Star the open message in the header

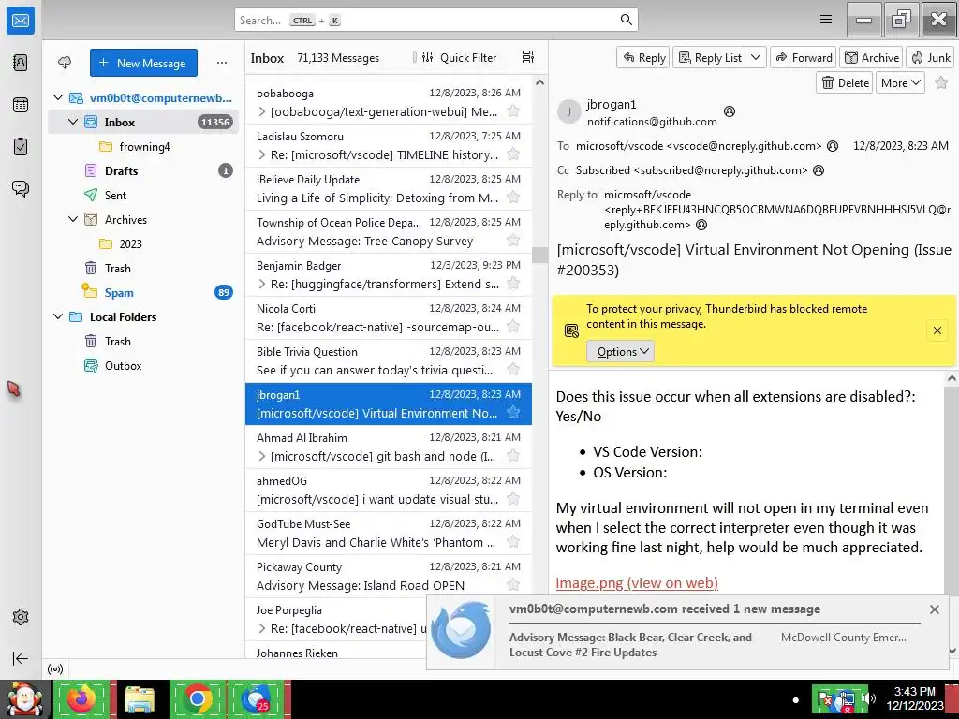pos(941,82)
